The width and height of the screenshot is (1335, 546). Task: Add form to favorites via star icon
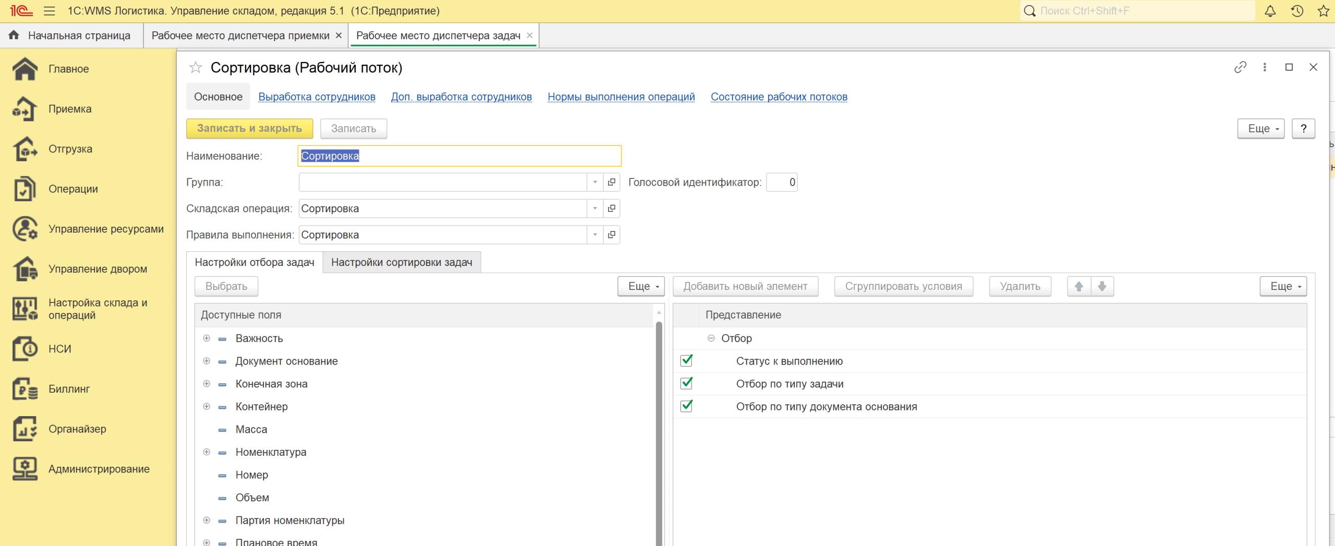coord(196,68)
